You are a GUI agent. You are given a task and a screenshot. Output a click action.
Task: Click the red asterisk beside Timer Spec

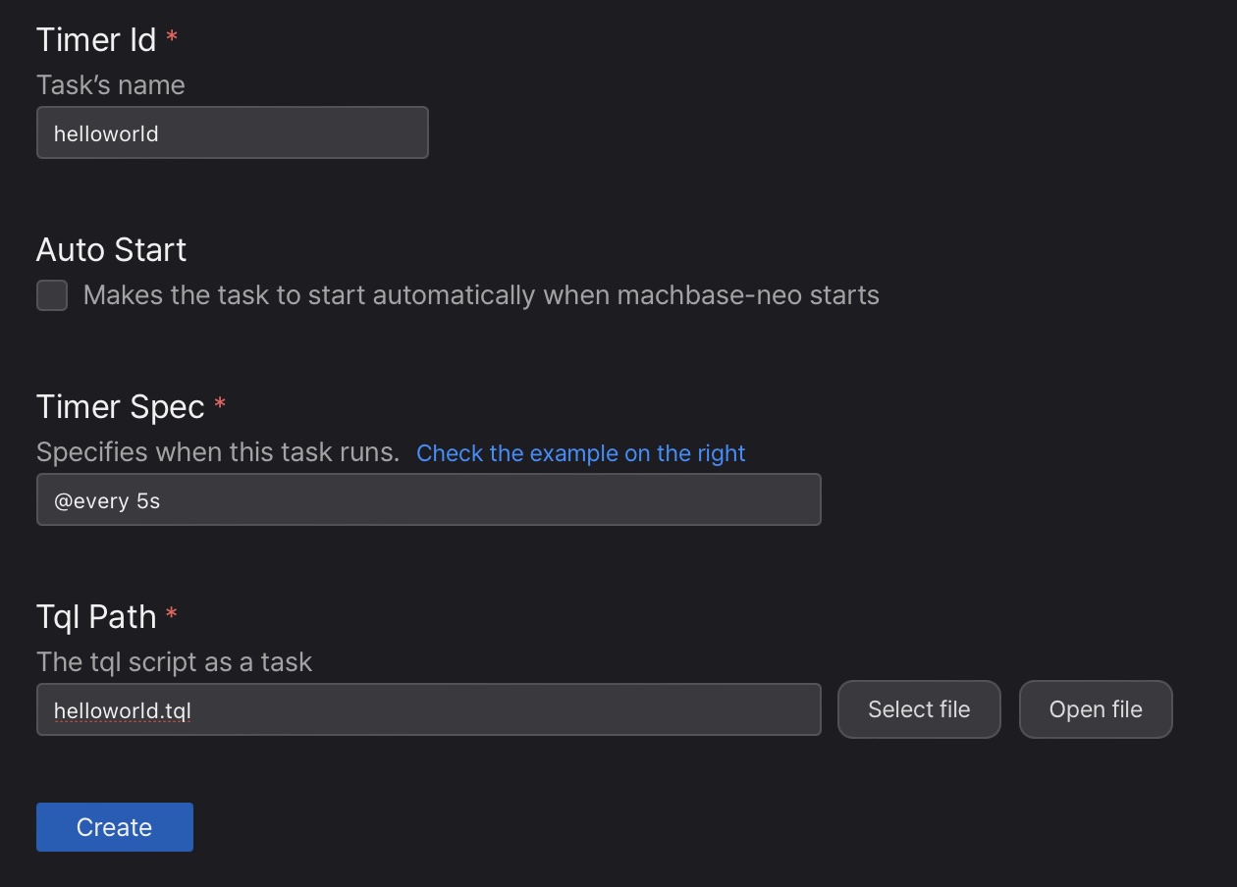220,404
